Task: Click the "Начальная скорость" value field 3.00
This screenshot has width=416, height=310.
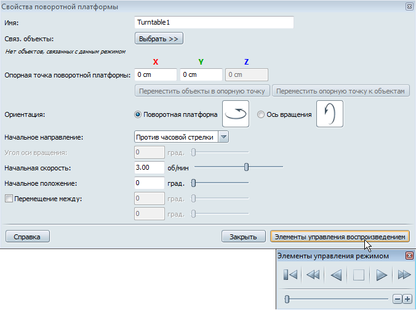Action: pyautogui.click(x=150, y=167)
